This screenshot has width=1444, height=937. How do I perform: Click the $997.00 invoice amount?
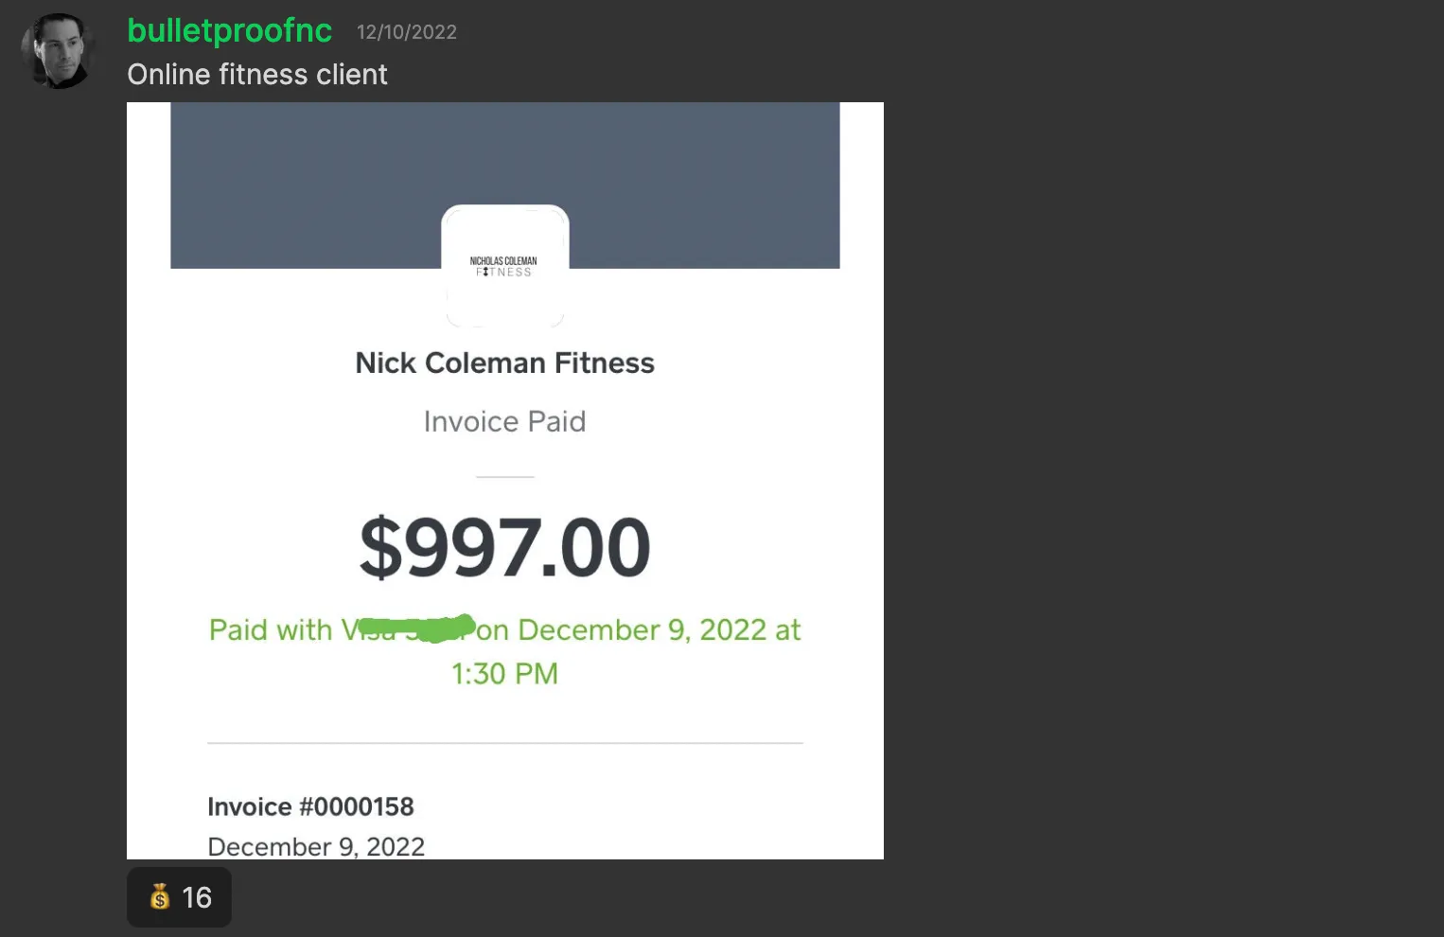point(504,548)
